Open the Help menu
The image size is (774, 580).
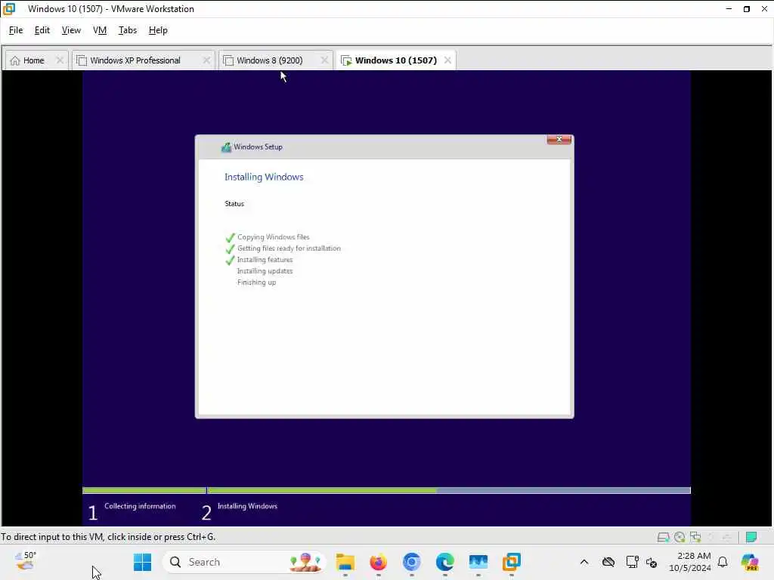click(x=158, y=30)
